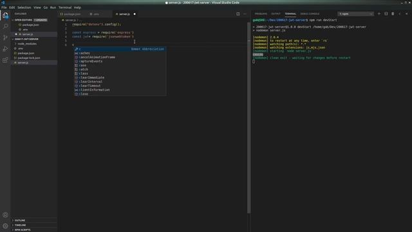Select the Terminal panel tab
The image size is (412, 232).
pyautogui.click(x=290, y=14)
